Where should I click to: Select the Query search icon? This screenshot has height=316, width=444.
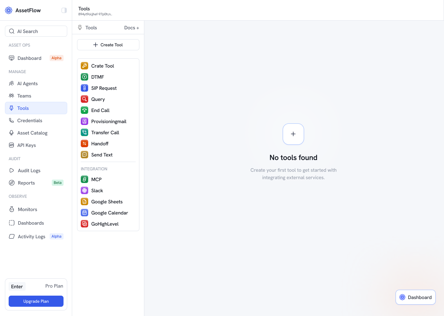pyautogui.click(x=84, y=99)
